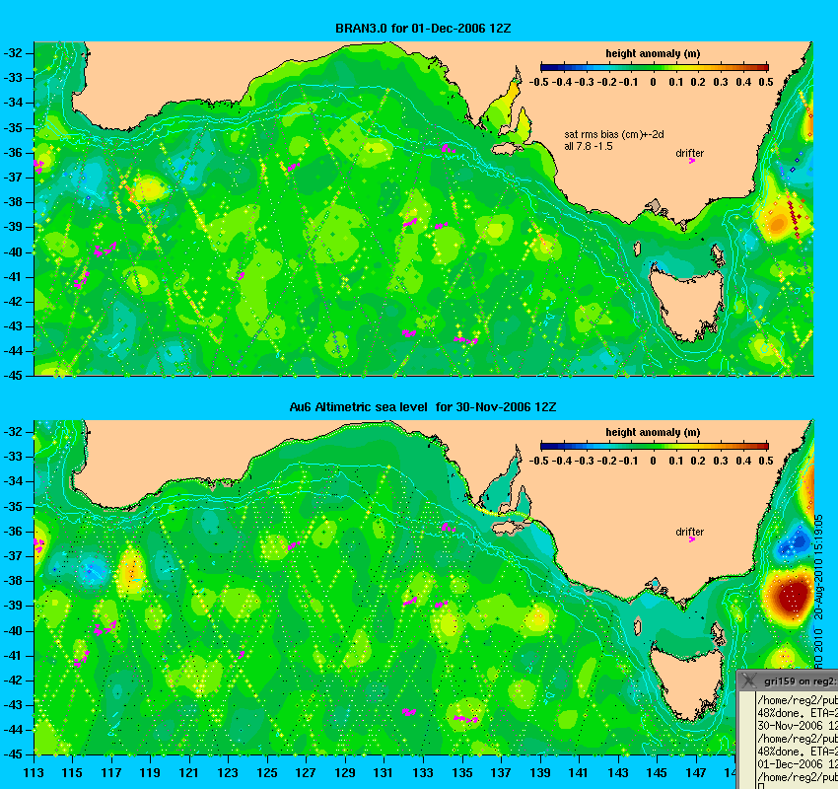Click the -0.5 tick on top colorbar
The image size is (838, 789).
tap(538, 82)
